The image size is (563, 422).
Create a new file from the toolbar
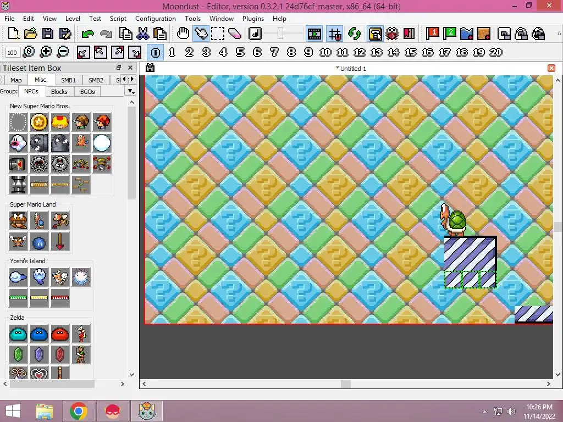click(14, 34)
